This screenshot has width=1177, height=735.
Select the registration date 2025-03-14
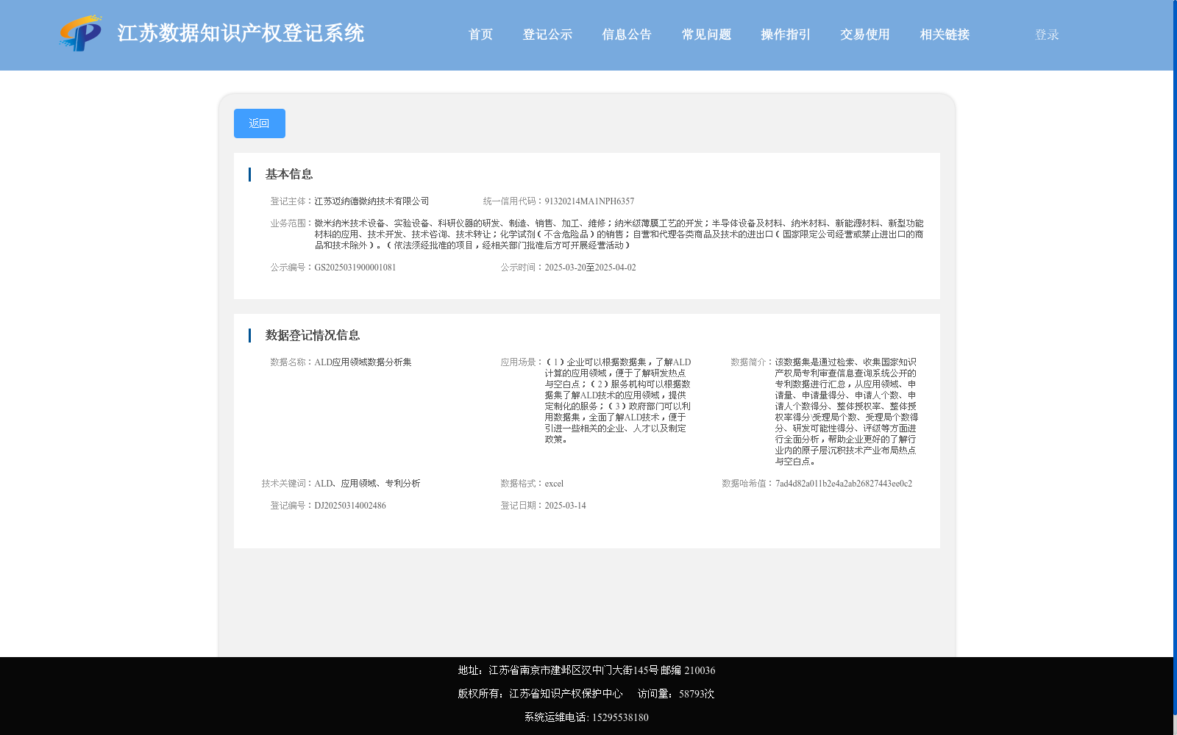565,506
